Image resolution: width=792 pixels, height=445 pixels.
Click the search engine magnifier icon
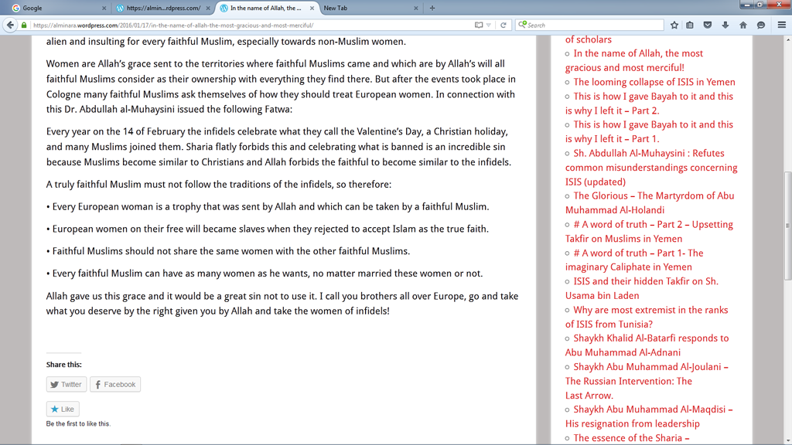522,24
